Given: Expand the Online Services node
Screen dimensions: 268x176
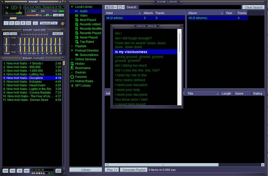Looking at the screenshot, I should (x=72, y=59).
